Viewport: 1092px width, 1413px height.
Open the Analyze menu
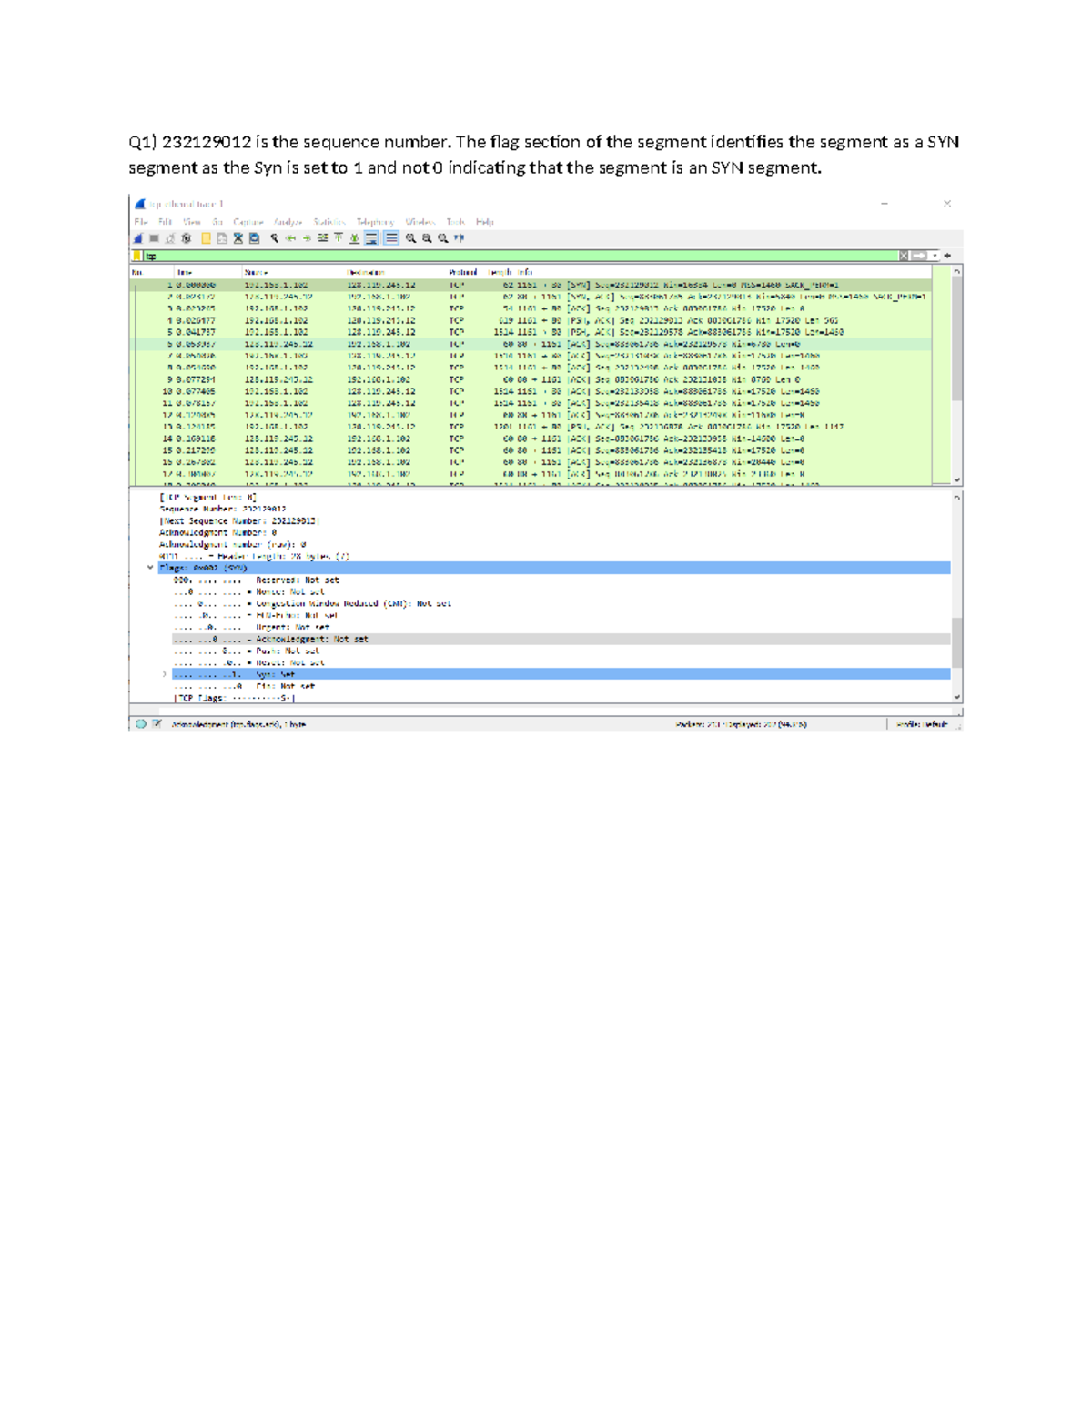click(288, 222)
